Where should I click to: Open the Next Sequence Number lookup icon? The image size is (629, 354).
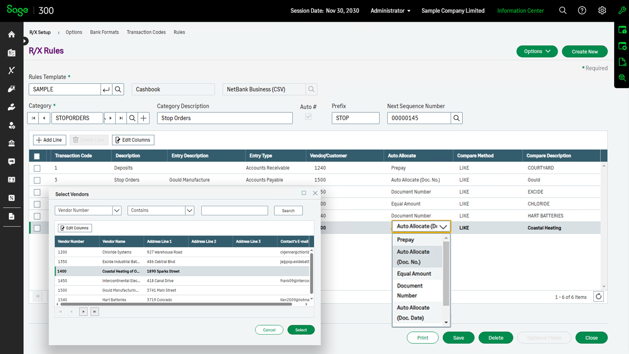pos(456,118)
